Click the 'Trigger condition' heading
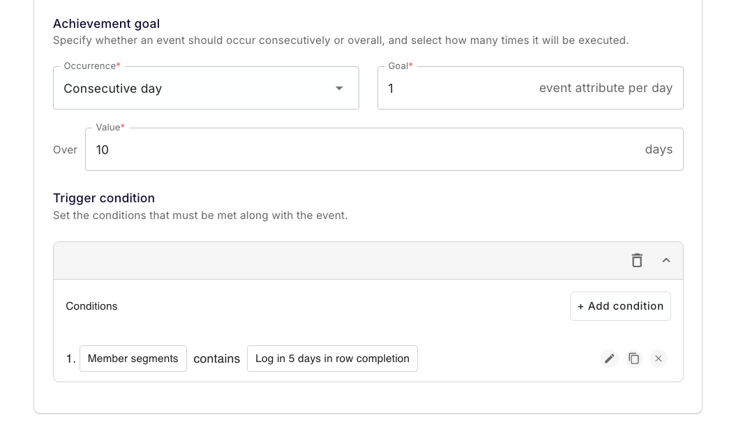Screen dimensions: 750x429 point(104,198)
